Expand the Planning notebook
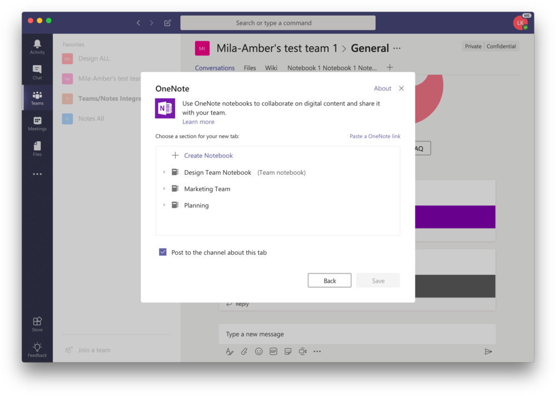This screenshot has width=556, height=396. [164, 205]
